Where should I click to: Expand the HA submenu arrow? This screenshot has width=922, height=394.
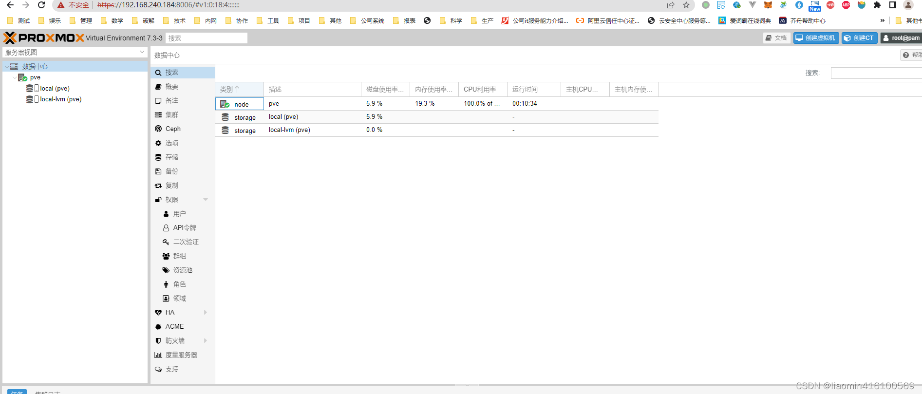click(x=206, y=313)
